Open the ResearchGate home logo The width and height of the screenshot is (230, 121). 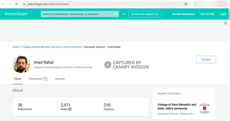click(x=16, y=14)
